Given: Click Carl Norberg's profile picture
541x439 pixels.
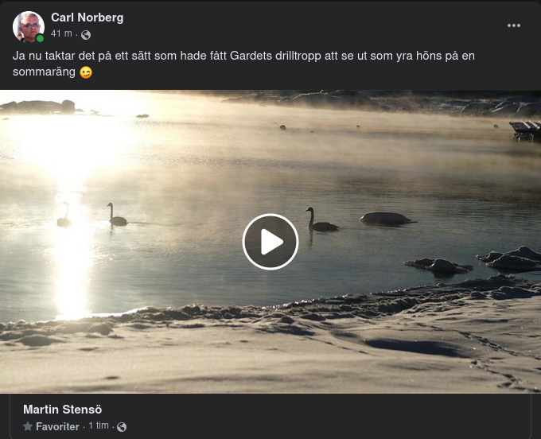Looking at the screenshot, I should [x=29, y=26].
